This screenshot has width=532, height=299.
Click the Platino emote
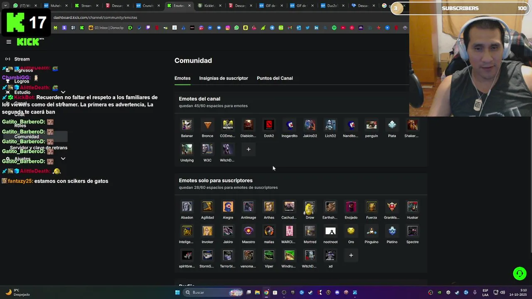[x=392, y=231]
